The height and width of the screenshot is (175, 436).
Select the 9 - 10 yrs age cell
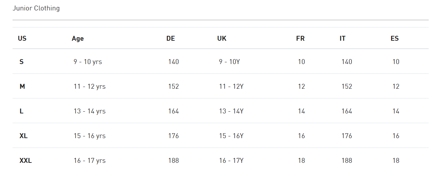[88, 62]
